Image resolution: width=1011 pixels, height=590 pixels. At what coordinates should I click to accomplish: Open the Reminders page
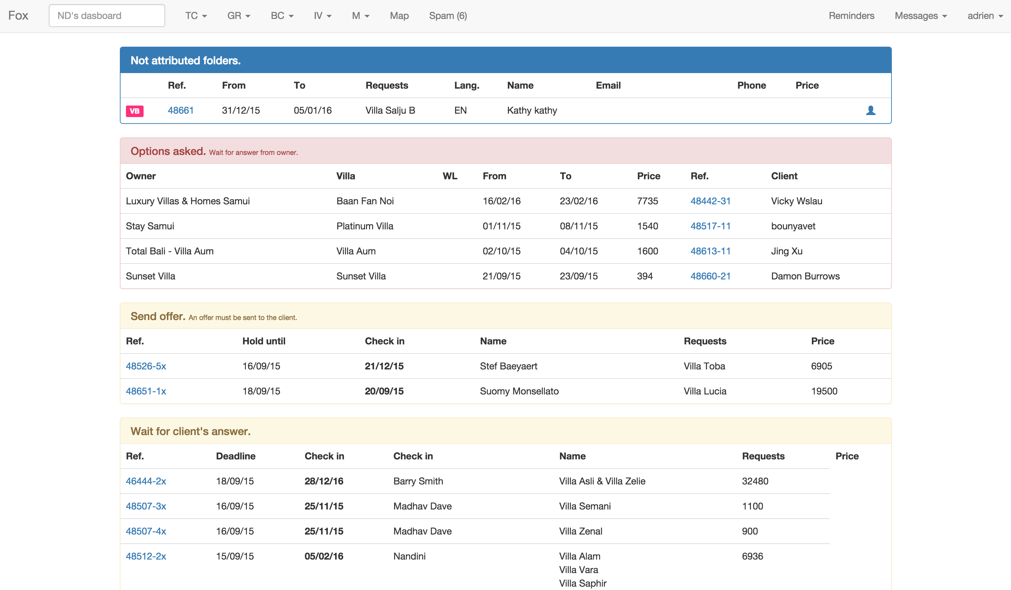tap(851, 16)
